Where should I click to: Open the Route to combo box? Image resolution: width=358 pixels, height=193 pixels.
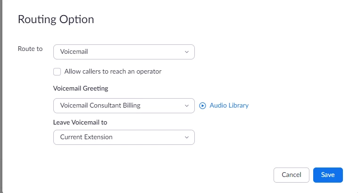[124, 52]
